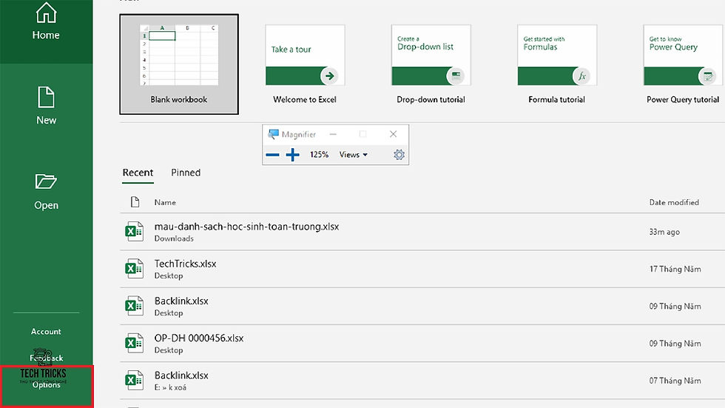The image size is (725, 408).
Task: Open the Welcome to Excel tour template
Action: click(x=305, y=64)
